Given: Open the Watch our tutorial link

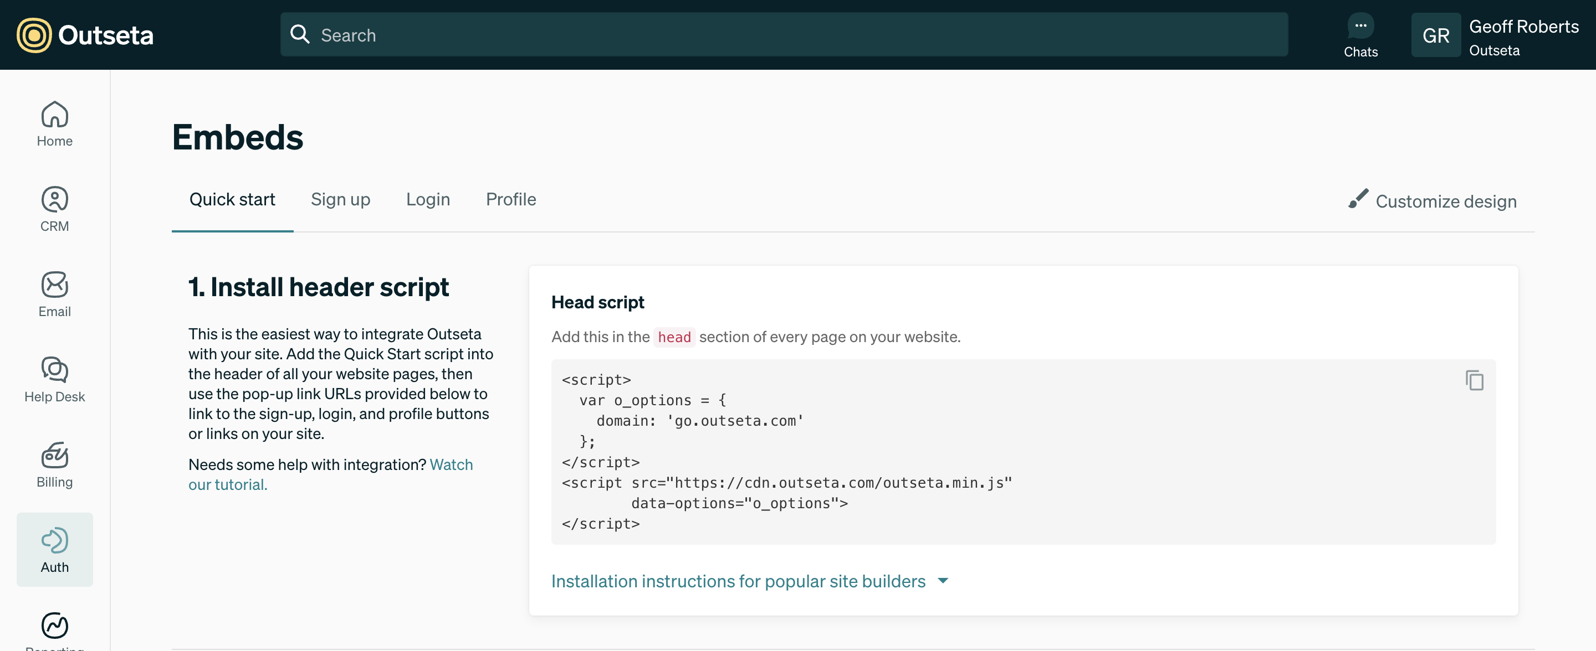Looking at the screenshot, I should (451, 465).
